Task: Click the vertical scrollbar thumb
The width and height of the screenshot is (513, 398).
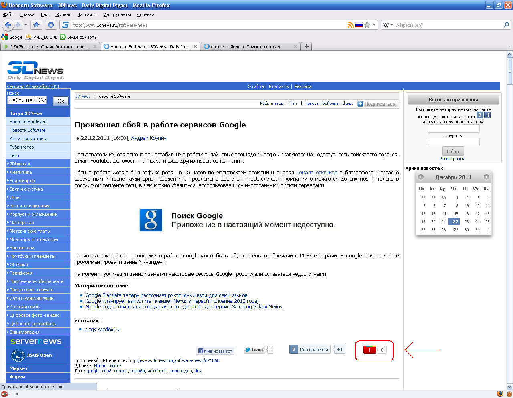Action: (x=509, y=71)
